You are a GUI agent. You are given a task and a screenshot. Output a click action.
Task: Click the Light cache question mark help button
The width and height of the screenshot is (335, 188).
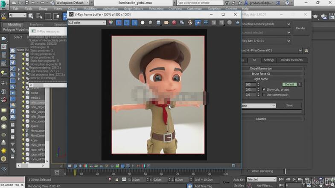tap(300, 84)
